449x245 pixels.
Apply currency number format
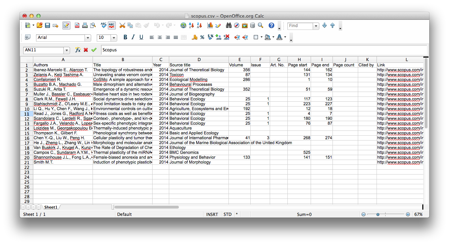pos(195,37)
